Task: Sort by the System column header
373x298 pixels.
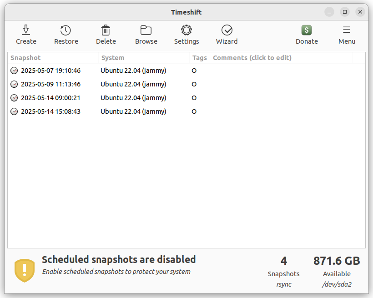Action: [x=144, y=58]
